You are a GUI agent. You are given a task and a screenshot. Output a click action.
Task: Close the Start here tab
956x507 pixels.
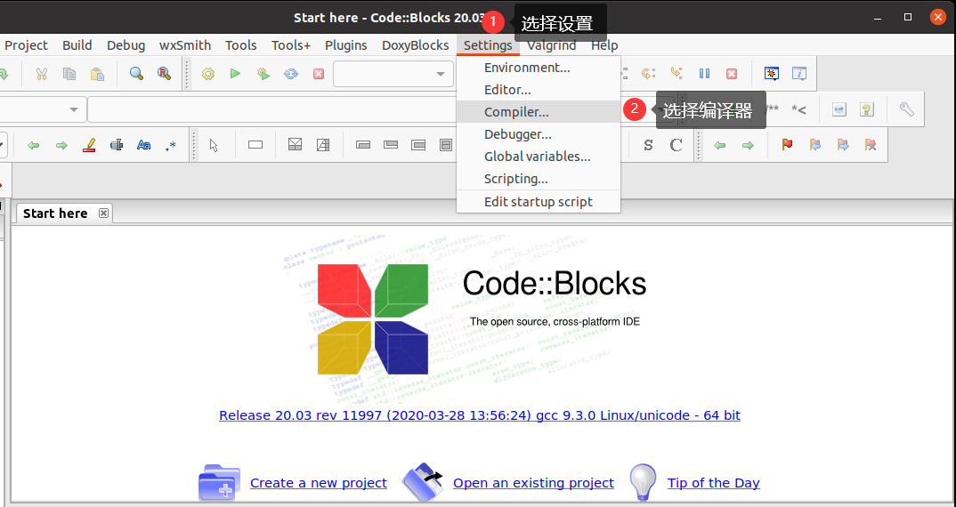click(x=103, y=213)
